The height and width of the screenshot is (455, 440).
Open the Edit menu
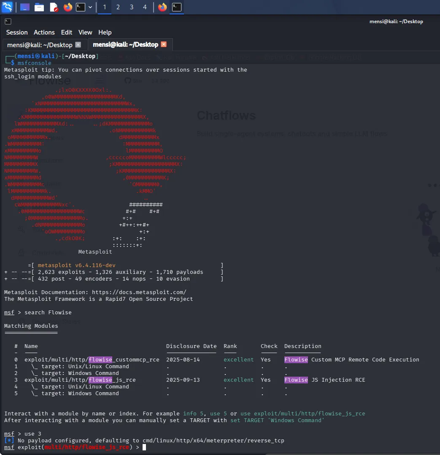click(67, 32)
